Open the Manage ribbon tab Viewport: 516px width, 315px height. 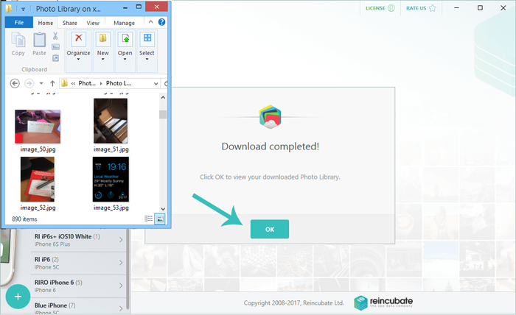[124, 23]
